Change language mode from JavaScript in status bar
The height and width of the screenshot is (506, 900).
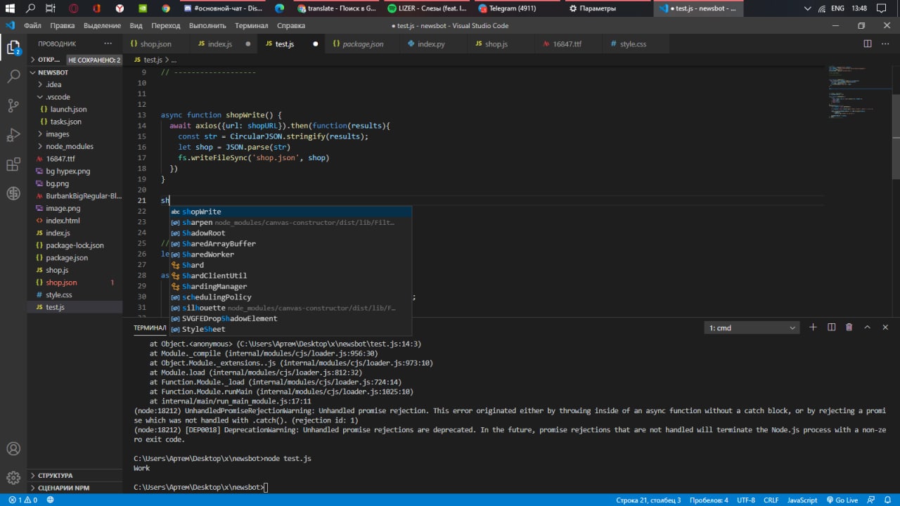pos(802,500)
